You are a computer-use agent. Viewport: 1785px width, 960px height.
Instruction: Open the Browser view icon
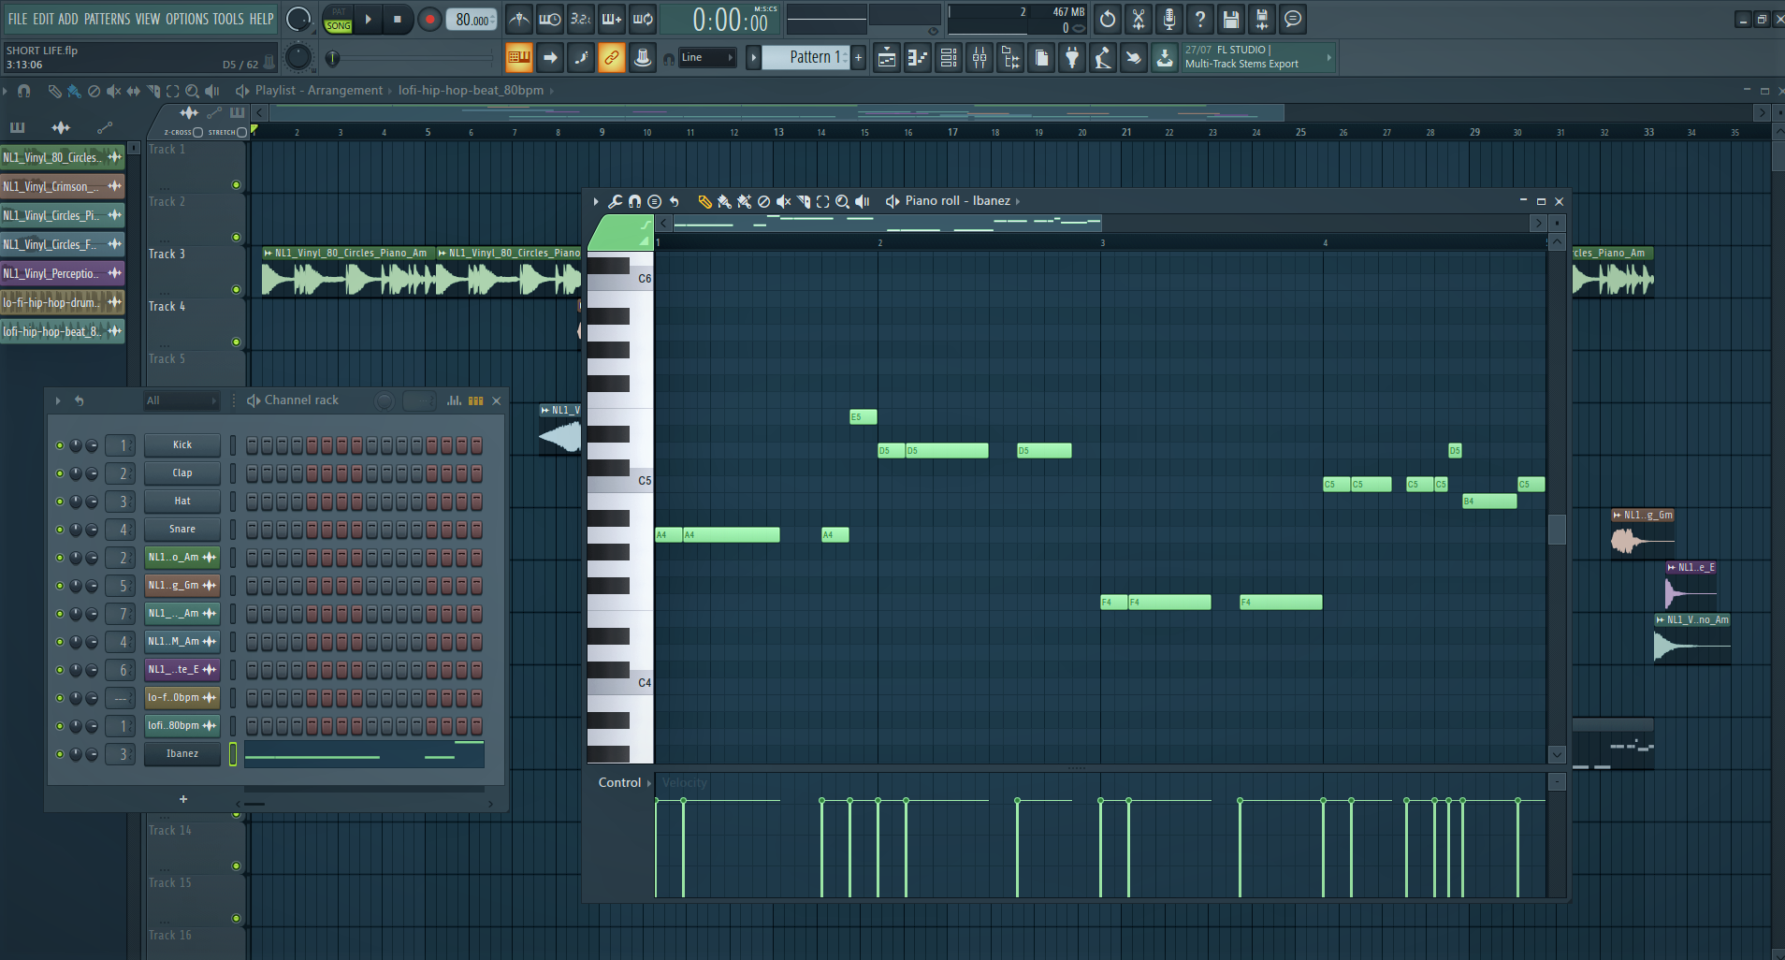(1010, 58)
